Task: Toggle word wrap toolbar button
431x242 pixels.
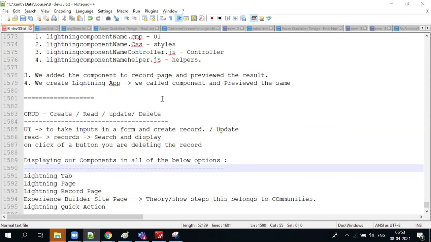Action: tap(163, 18)
